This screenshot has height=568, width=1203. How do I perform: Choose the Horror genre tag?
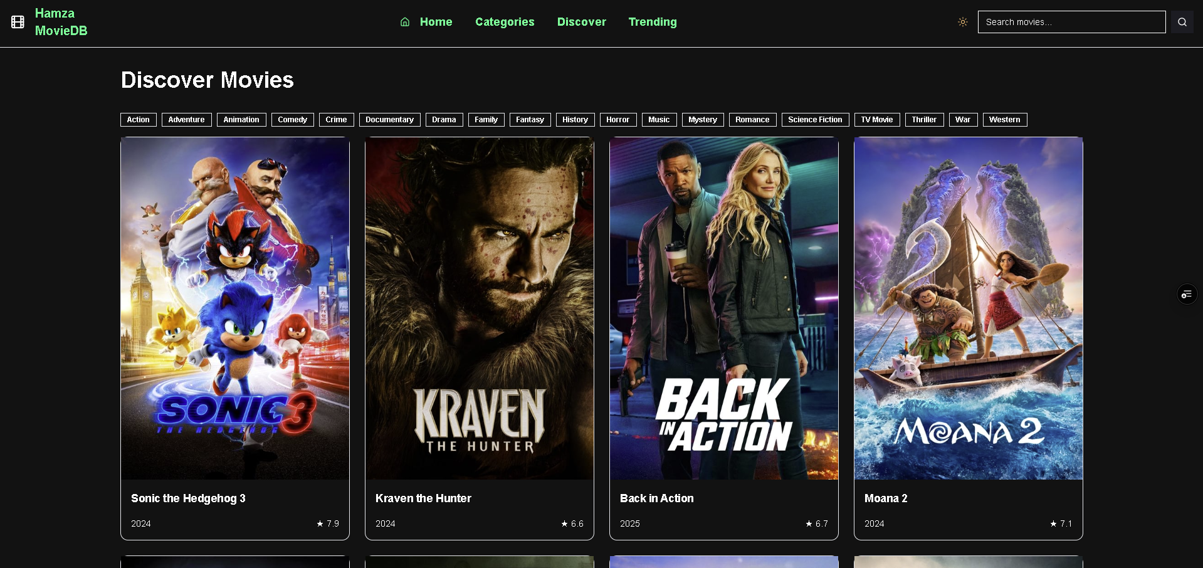tap(617, 120)
